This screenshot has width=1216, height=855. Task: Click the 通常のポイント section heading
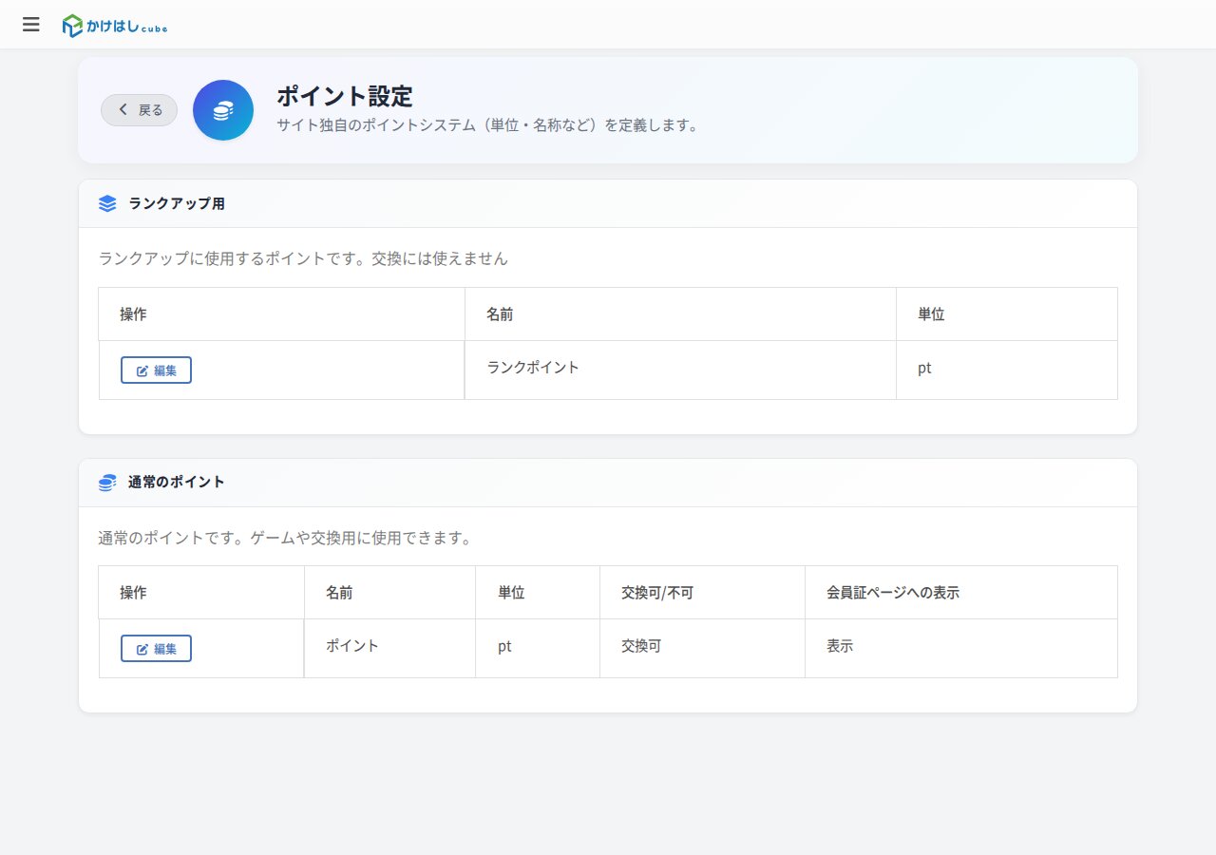(x=177, y=482)
